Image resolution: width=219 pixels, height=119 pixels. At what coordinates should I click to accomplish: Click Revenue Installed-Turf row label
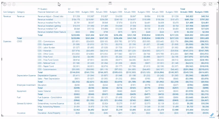pyautogui.click(x=48, y=29)
